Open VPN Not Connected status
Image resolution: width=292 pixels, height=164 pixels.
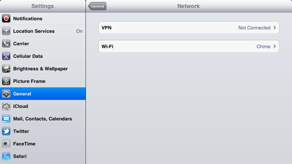pos(254,28)
